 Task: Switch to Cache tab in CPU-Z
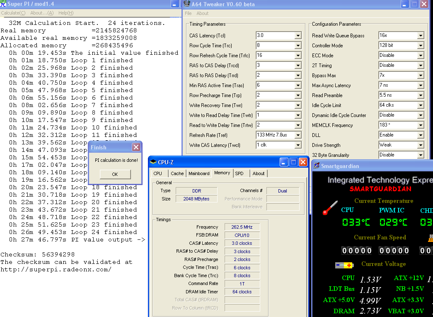177,173
